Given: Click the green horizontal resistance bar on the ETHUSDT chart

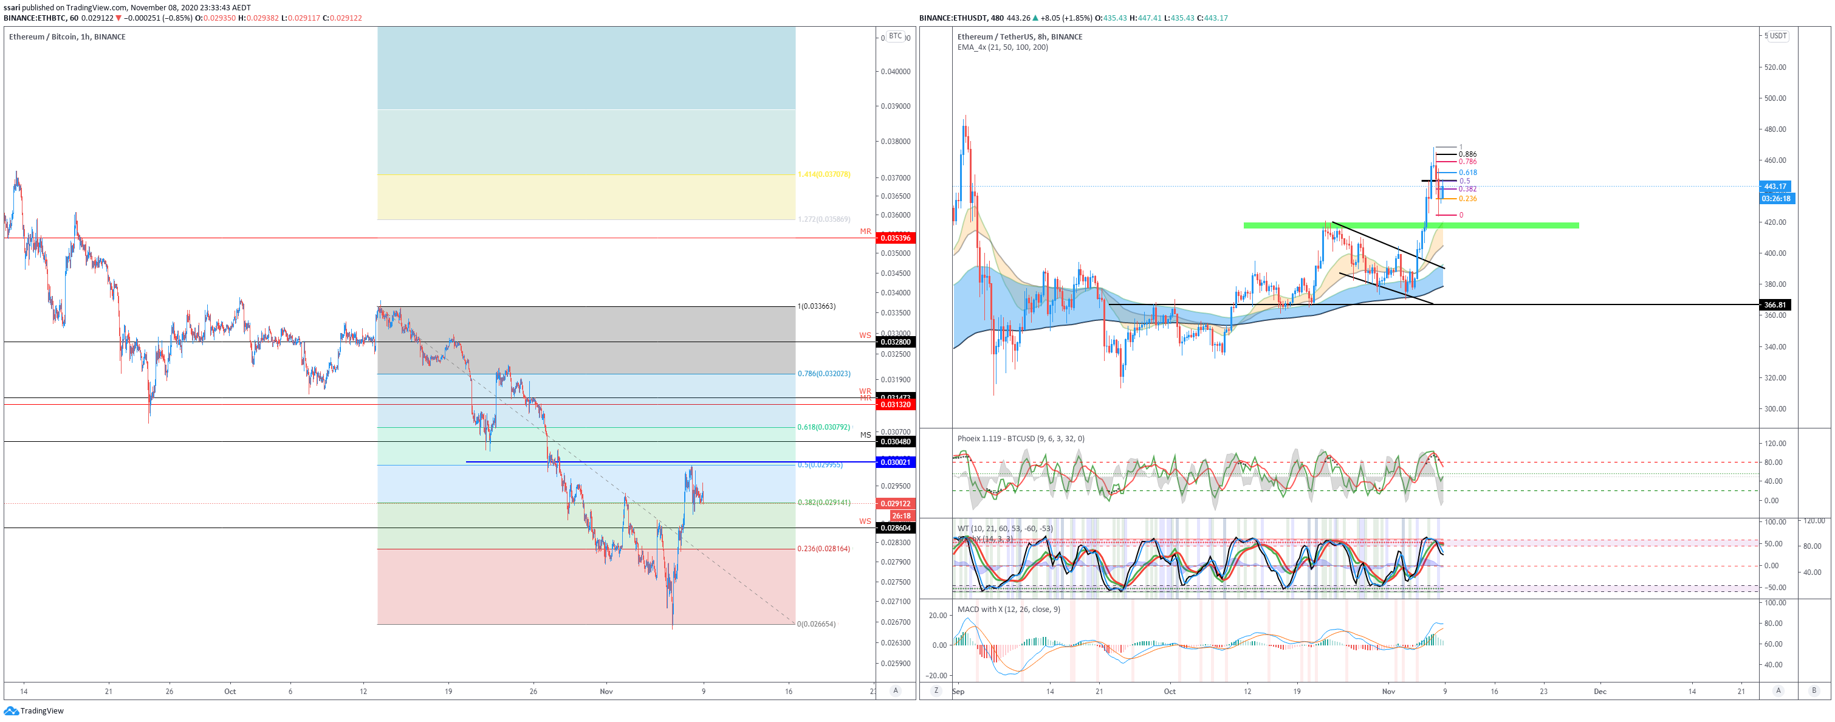Looking at the screenshot, I should pyautogui.click(x=1410, y=225).
